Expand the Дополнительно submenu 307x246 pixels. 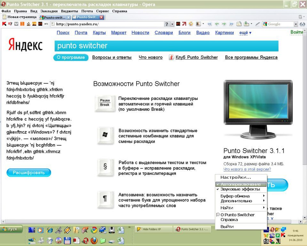tap(240, 201)
